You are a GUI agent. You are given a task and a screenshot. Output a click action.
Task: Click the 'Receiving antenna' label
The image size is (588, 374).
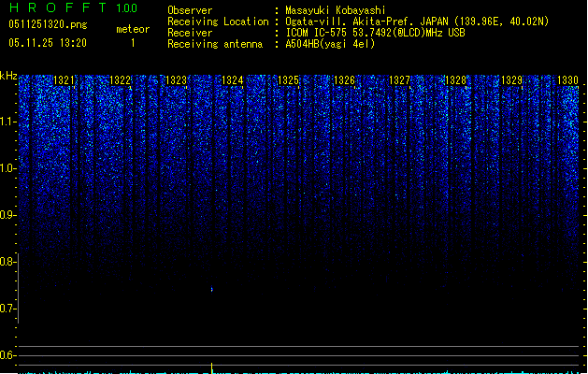click(x=215, y=44)
